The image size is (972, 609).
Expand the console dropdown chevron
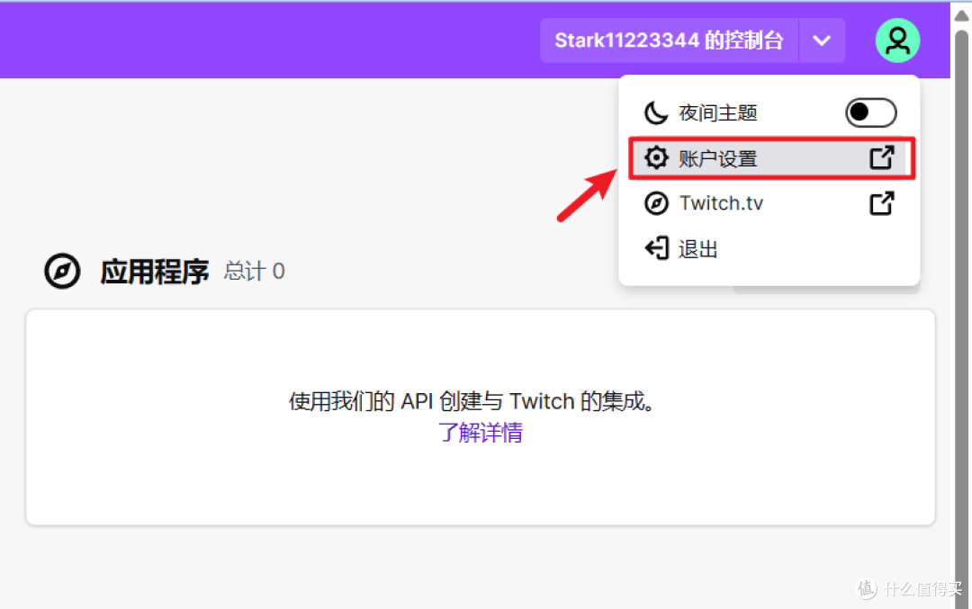pos(822,40)
